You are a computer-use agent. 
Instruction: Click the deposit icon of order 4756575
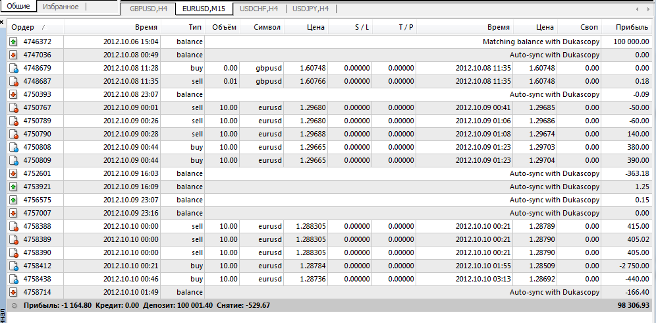(x=14, y=200)
